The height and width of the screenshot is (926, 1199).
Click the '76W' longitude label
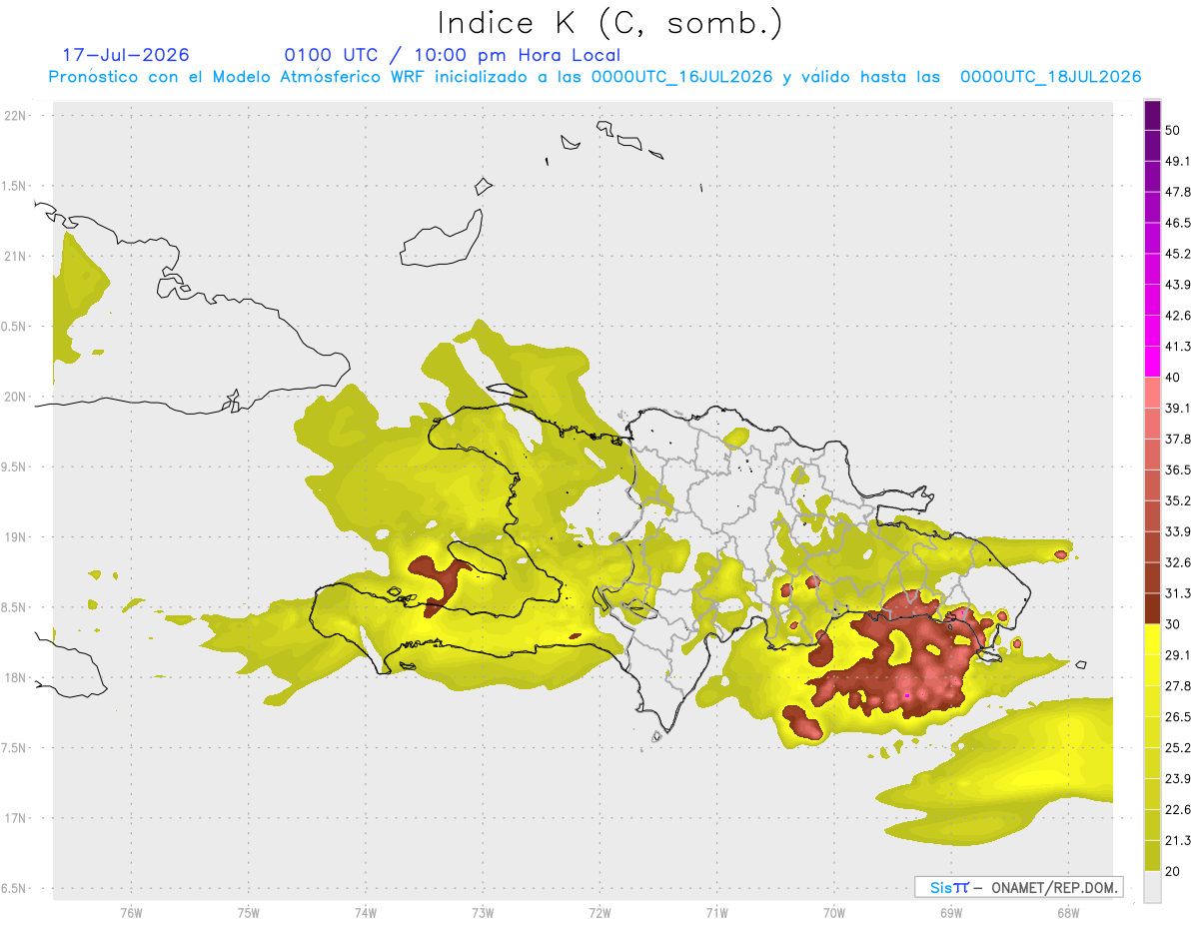click(131, 912)
